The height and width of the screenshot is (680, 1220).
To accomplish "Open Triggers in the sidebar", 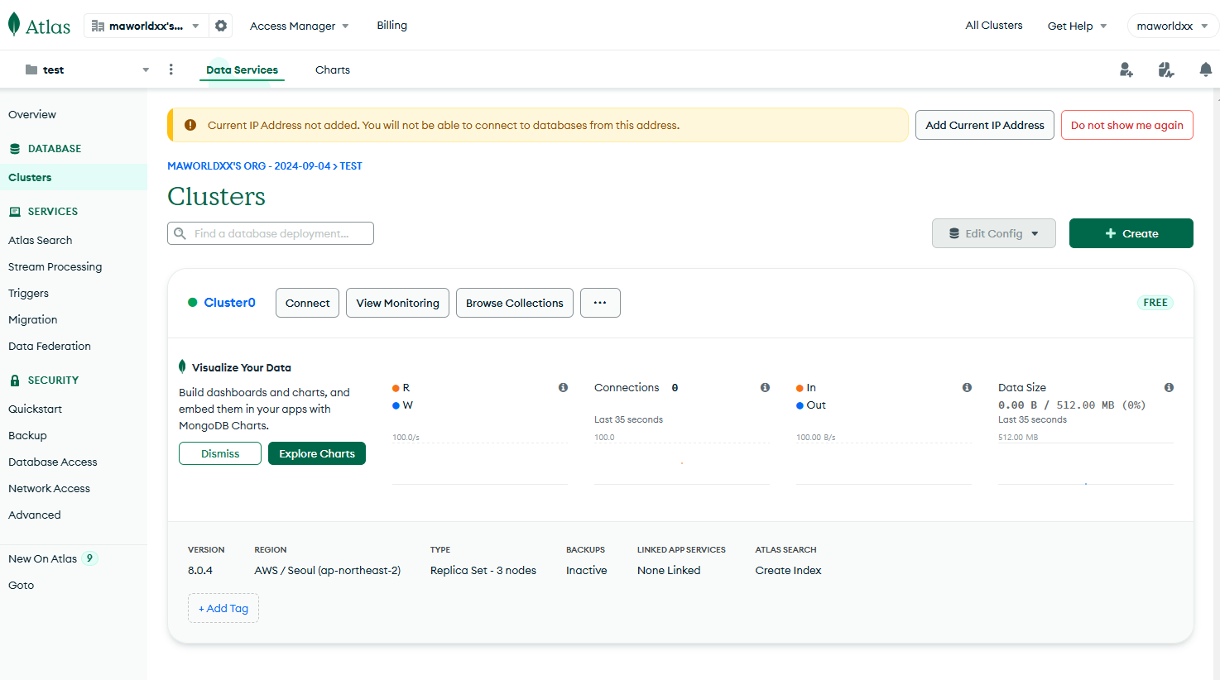I will coord(29,293).
